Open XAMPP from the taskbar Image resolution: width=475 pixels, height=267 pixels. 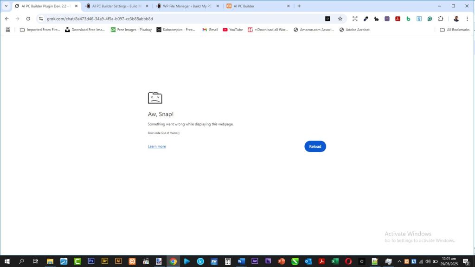coord(132,261)
